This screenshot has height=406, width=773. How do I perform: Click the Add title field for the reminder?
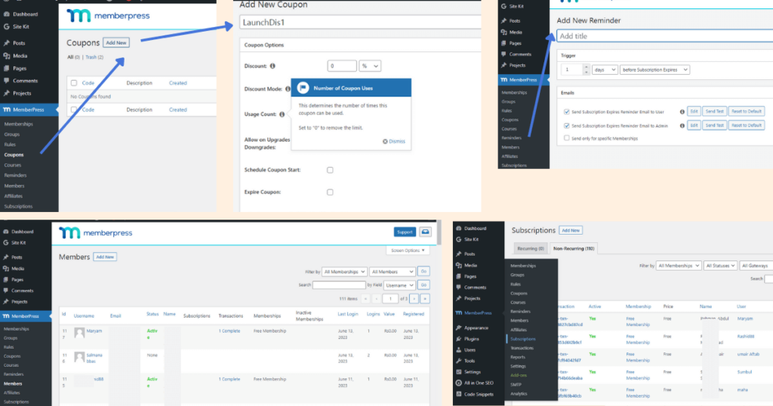pyautogui.click(x=664, y=36)
